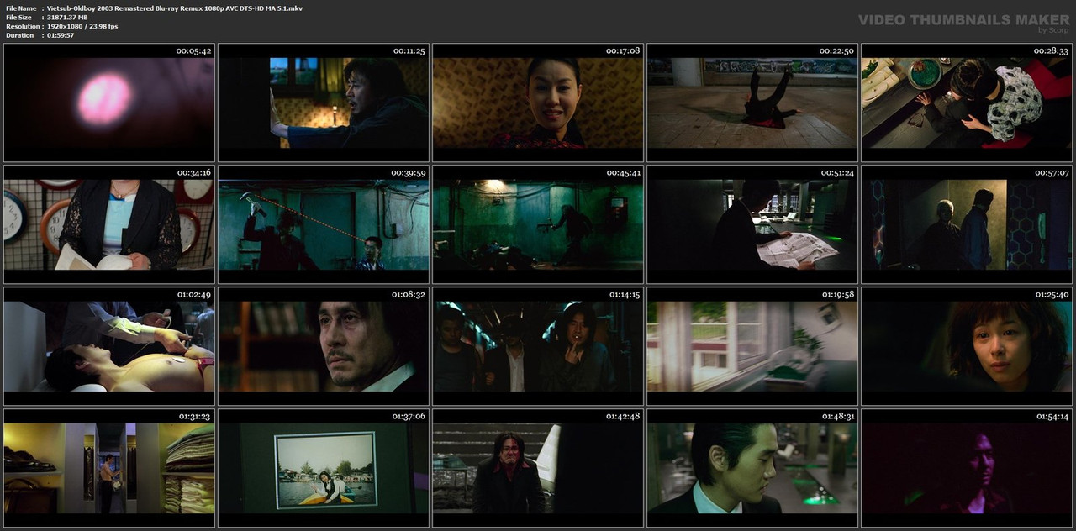
Task: Click the newspaper reader frame at 00:51:24
Action: [752, 224]
